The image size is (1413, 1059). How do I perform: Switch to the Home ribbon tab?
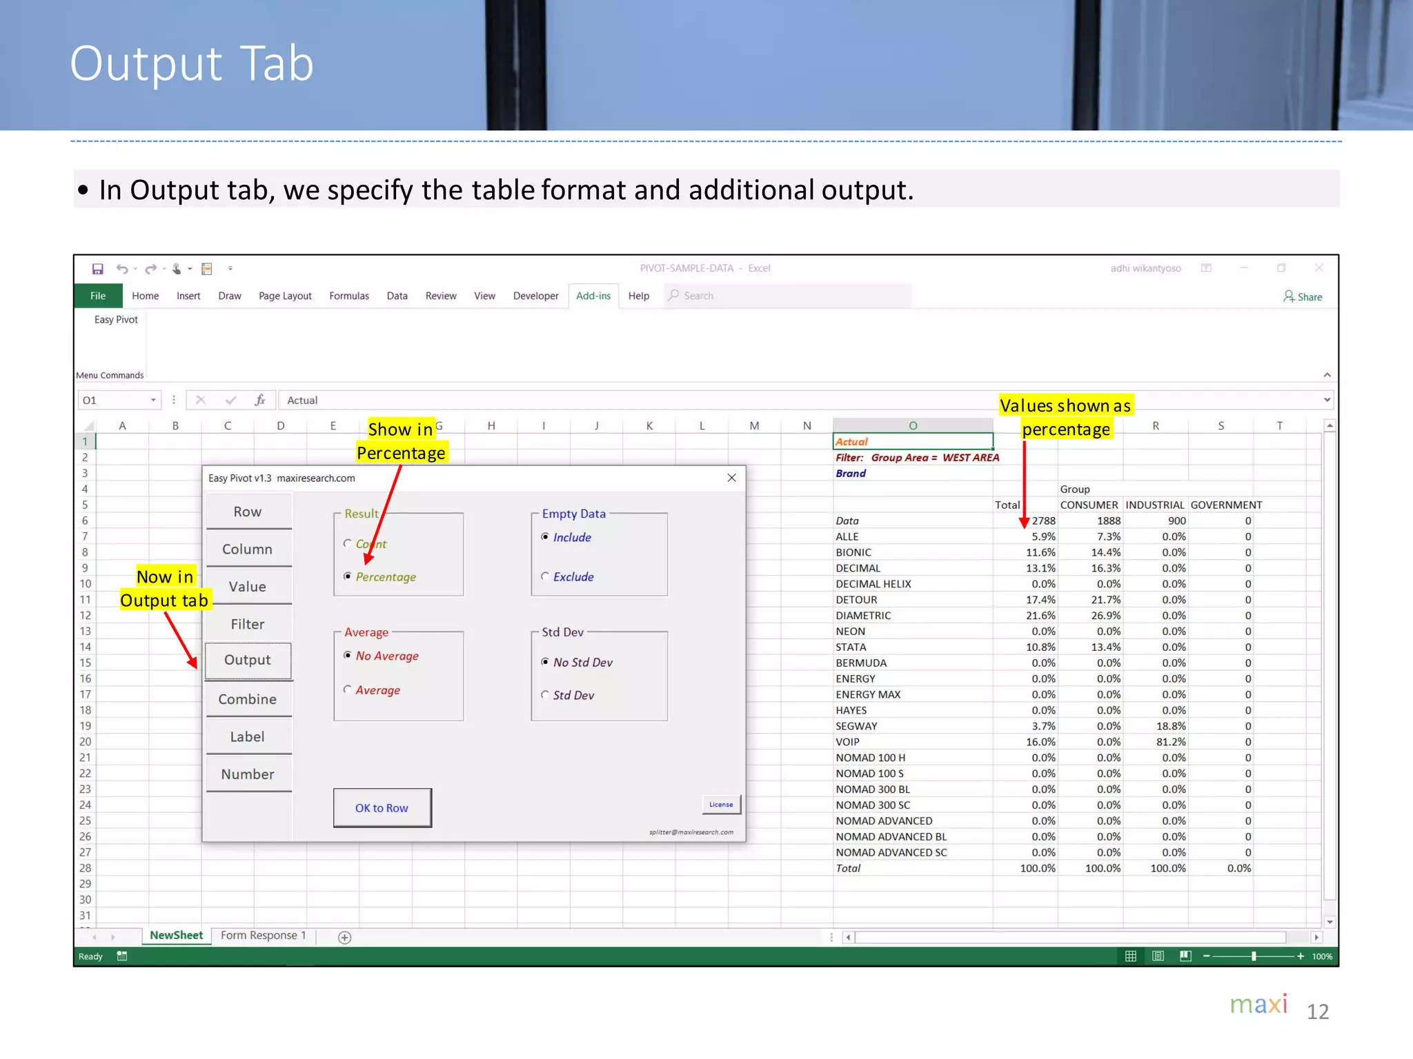point(145,296)
